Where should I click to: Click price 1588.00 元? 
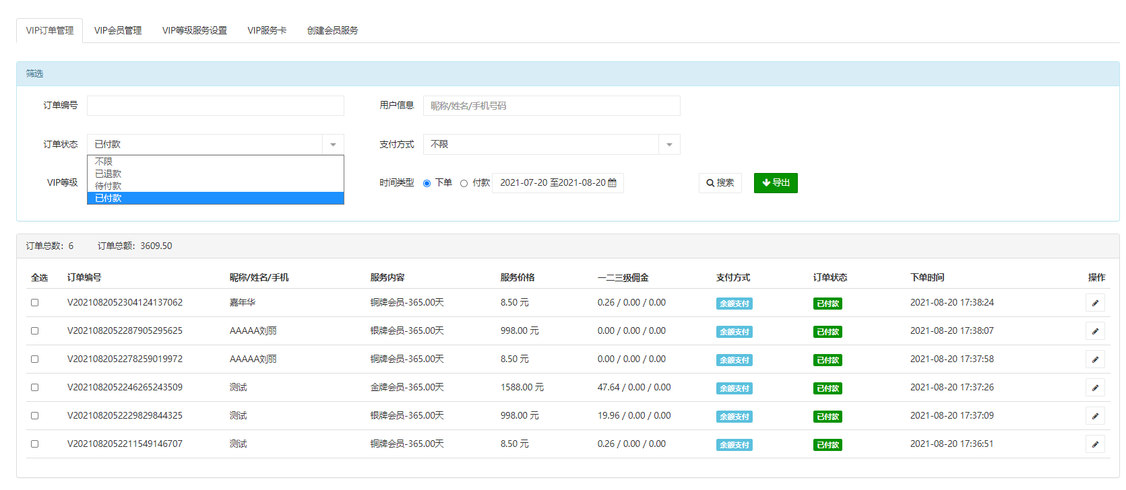click(522, 388)
